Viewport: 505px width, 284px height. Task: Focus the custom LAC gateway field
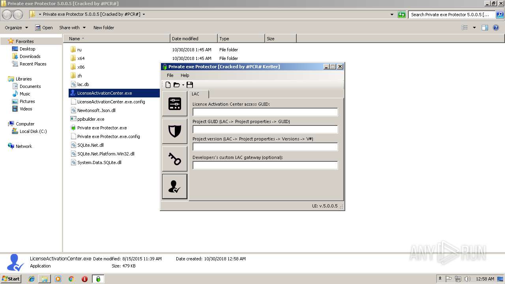[265, 165]
